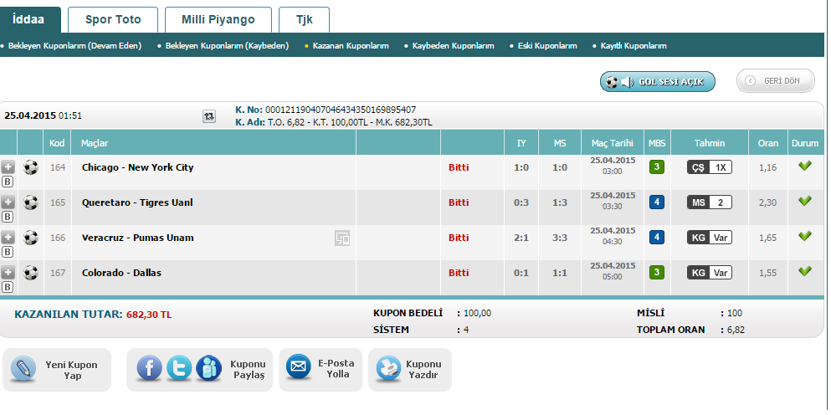Click the Kuponu Yazdır printer icon
The image size is (831, 415).
coord(388,368)
